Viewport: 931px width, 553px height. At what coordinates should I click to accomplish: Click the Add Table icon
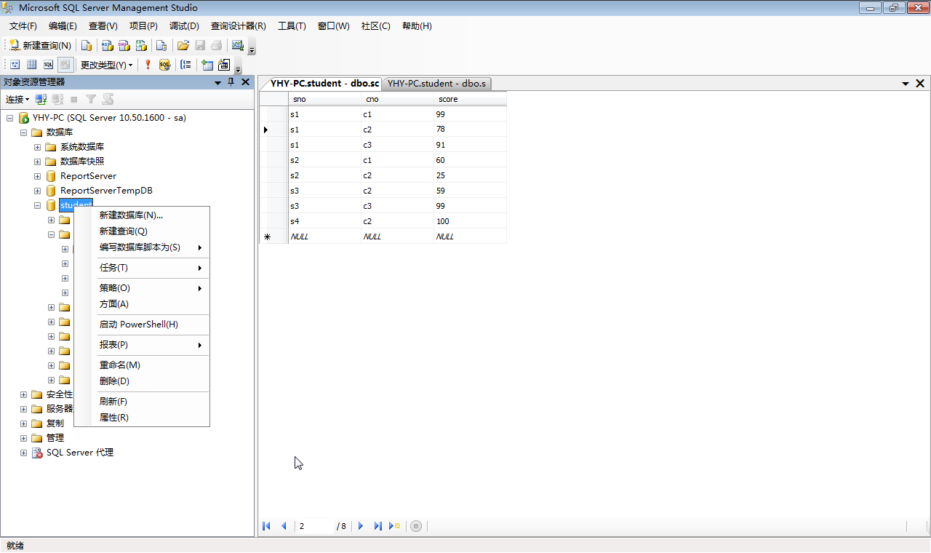click(207, 65)
